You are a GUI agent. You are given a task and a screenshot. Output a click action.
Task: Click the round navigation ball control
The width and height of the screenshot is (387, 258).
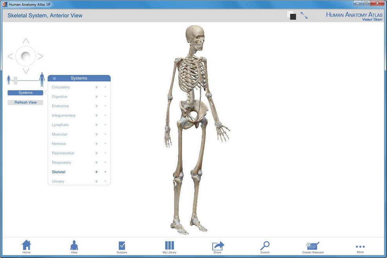[26, 56]
